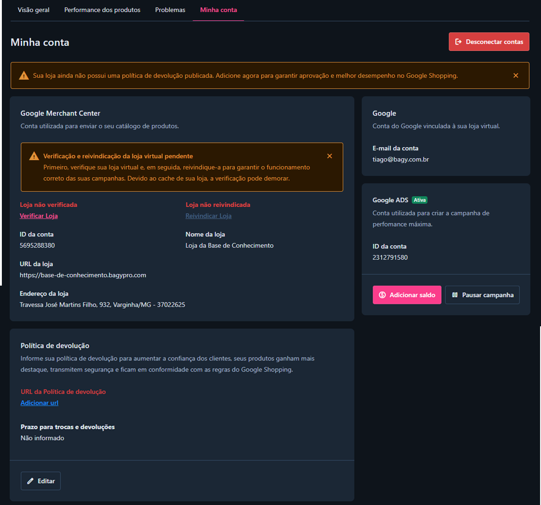The width and height of the screenshot is (541, 505).
Task: Click the Editar return policy button
Action: 41,481
